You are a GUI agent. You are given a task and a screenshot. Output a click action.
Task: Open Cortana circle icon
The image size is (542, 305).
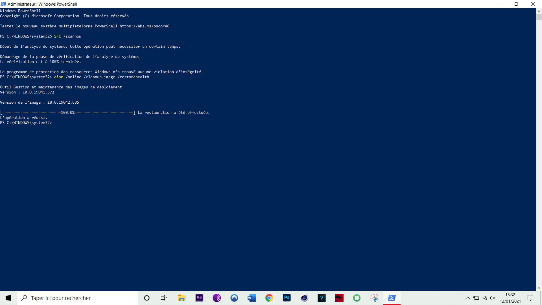tap(147, 298)
